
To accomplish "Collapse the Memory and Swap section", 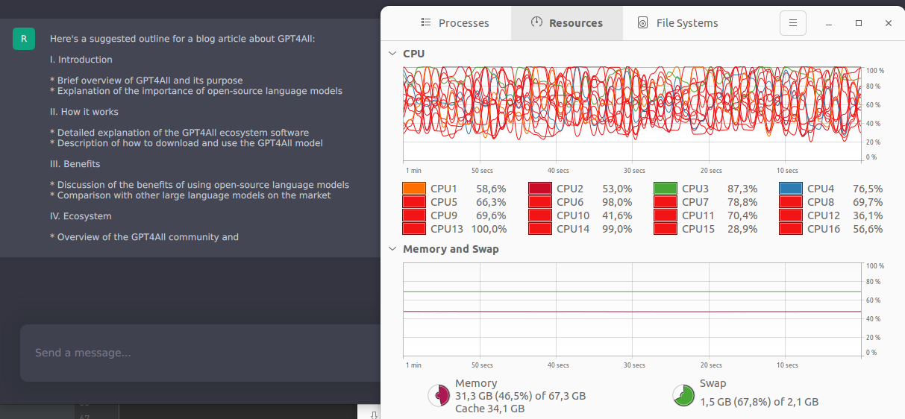I will (x=393, y=249).
